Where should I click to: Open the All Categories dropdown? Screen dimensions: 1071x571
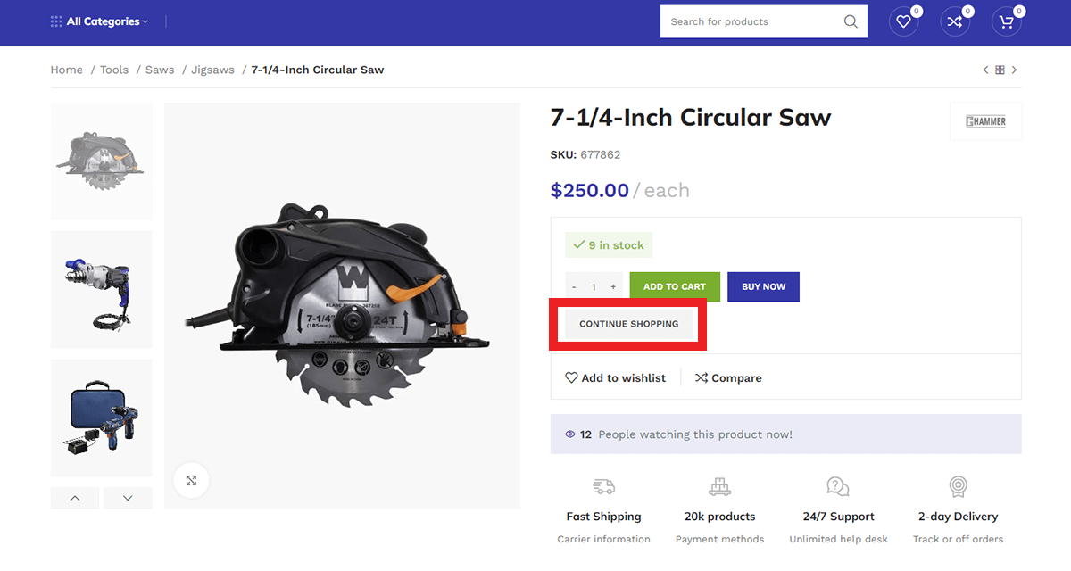[x=99, y=21]
